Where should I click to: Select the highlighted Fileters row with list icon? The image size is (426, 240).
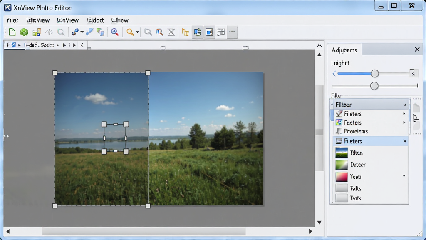coord(371,141)
